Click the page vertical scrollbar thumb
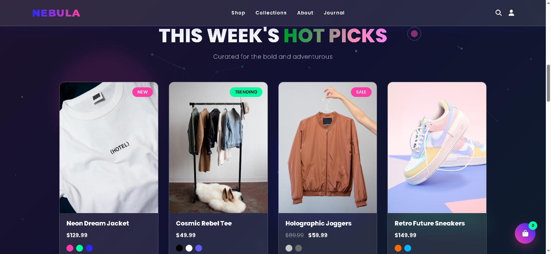551x254 pixels. (548, 83)
